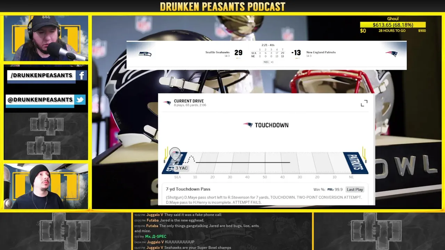Screen dimensions: 445x250
Task: Click the Ghoul donor name
Action: [393, 19]
